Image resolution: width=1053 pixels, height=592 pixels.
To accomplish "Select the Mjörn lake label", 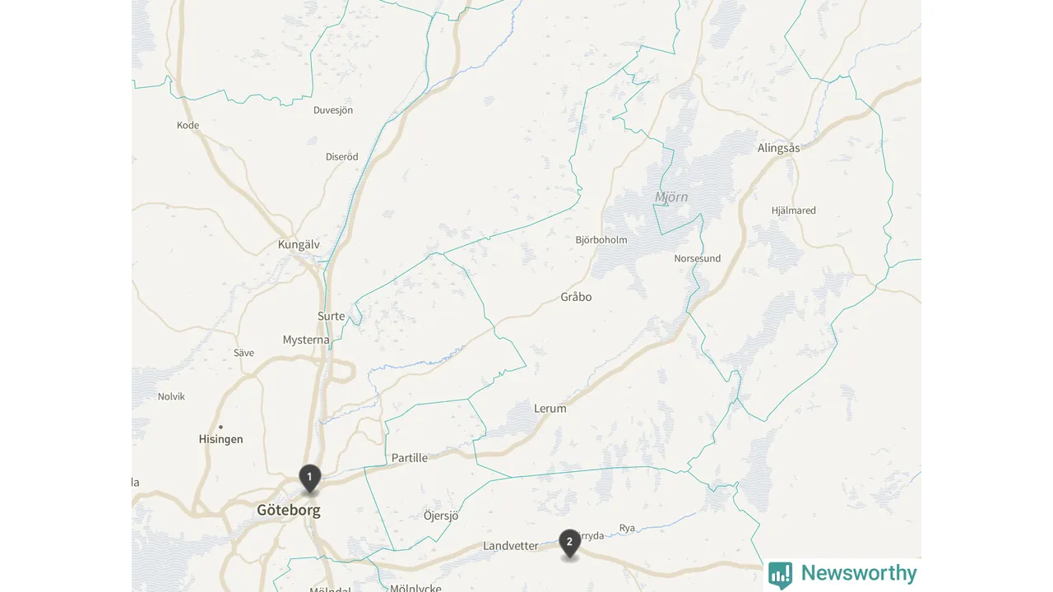I will 671,197.
